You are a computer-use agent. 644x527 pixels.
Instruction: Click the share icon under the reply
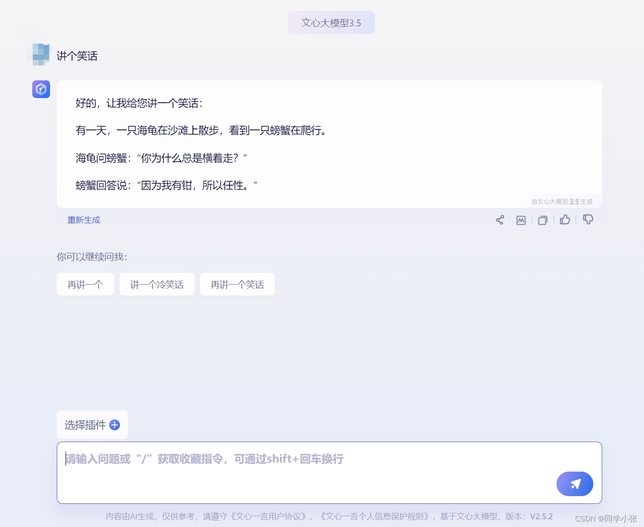[x=500, y=220]
